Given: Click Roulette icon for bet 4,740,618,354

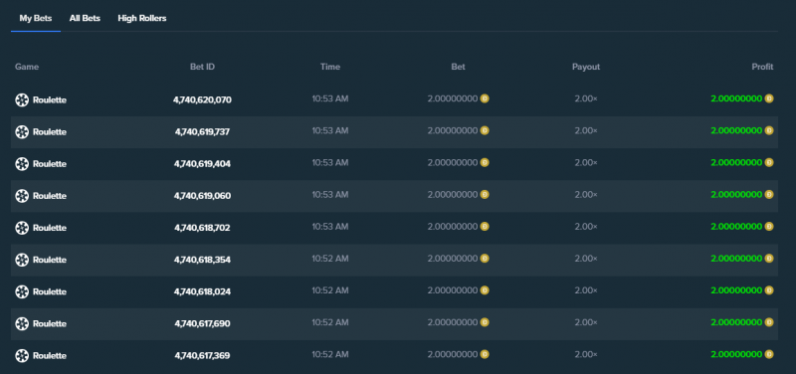Looking at the screenshot, I should [x=22, y=260].
